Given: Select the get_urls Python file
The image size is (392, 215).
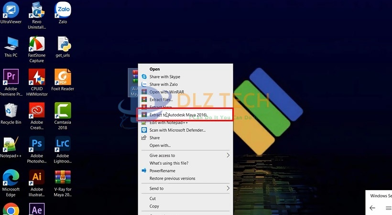Looking at the screenshot, I should pyautogui.click(x=63, y=44).
